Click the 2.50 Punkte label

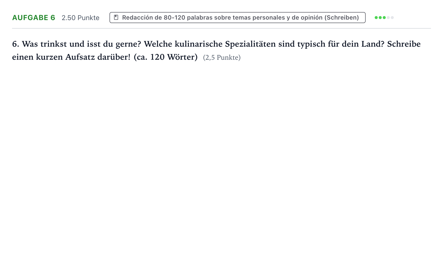coord(81,18)
